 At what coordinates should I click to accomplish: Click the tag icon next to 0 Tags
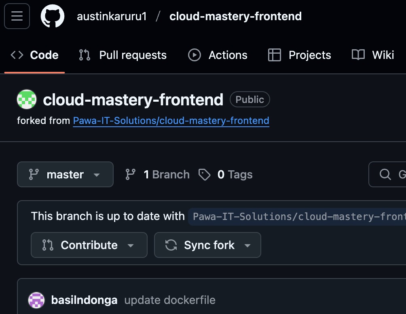pyautogui.click(x=205, y=174)
